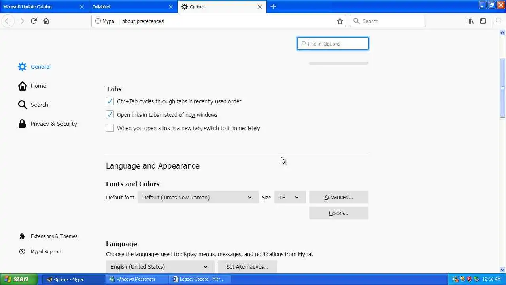The height and width of the screenshot is (285, 506).
Task: Click the first system tray icon
Action: (x=455, y=279)
